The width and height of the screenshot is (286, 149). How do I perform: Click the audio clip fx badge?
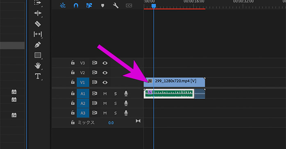click(150, 92)
